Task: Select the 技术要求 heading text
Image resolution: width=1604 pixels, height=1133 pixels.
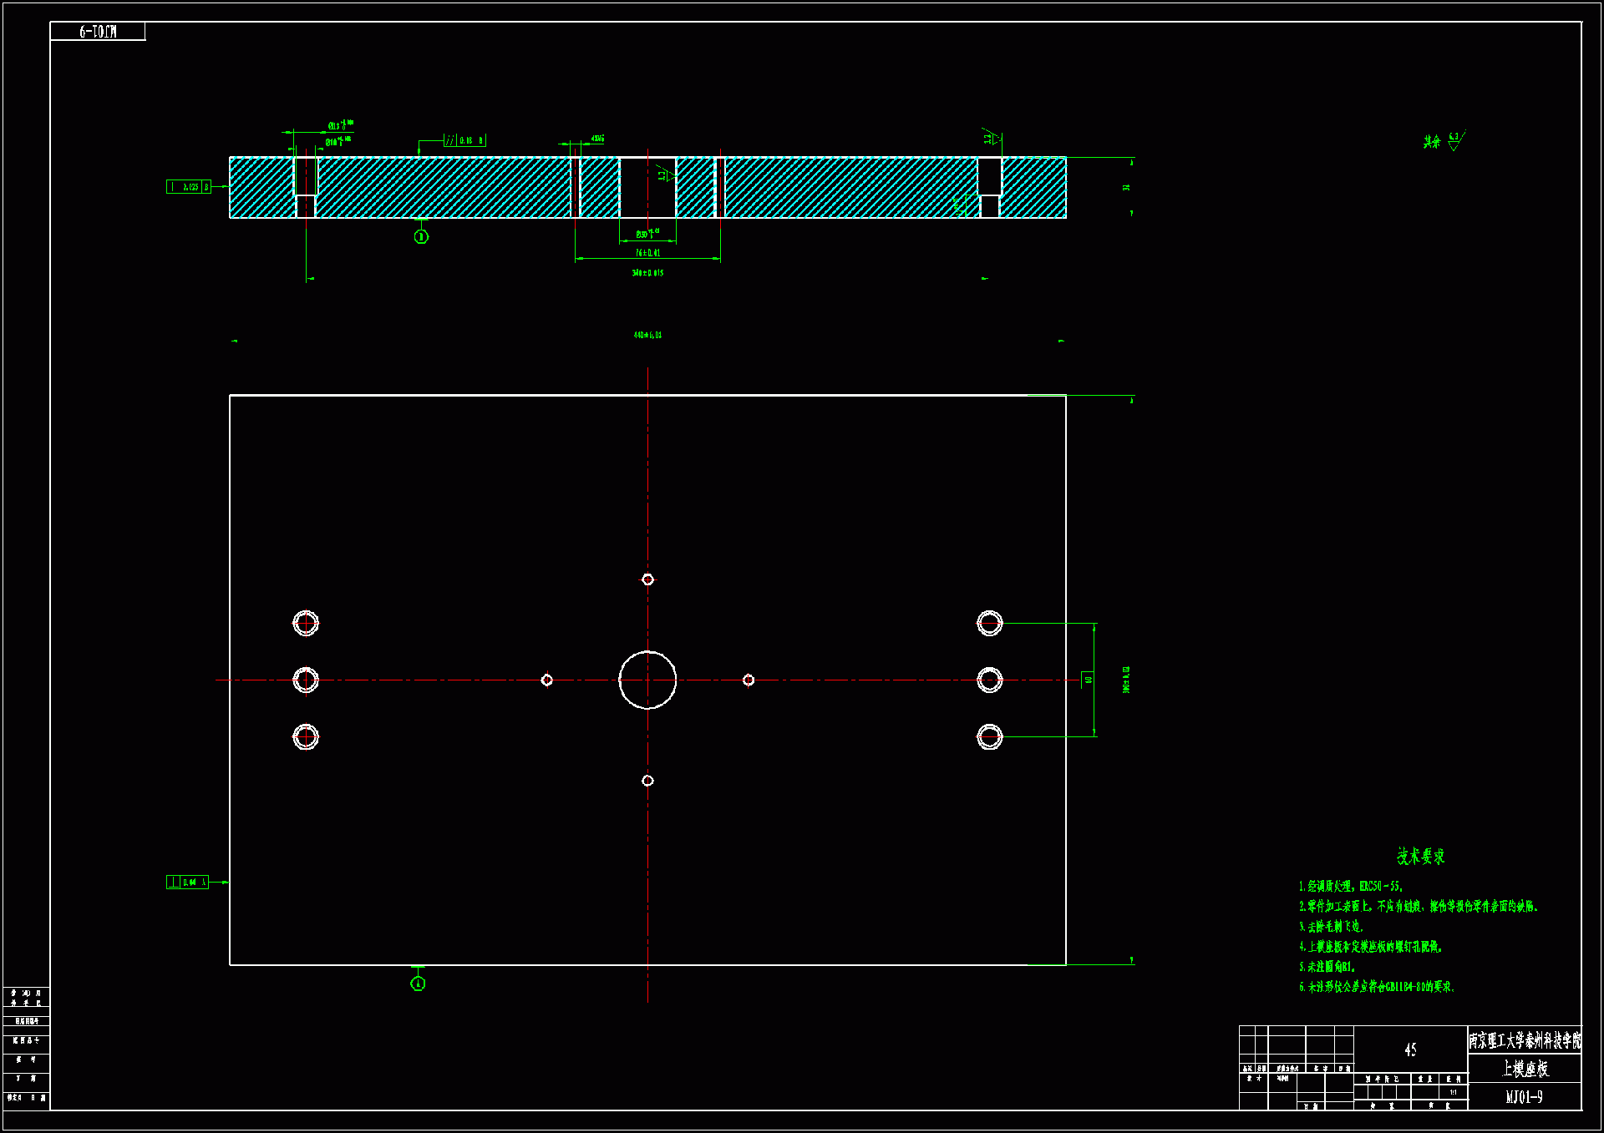Action: 1420,856
